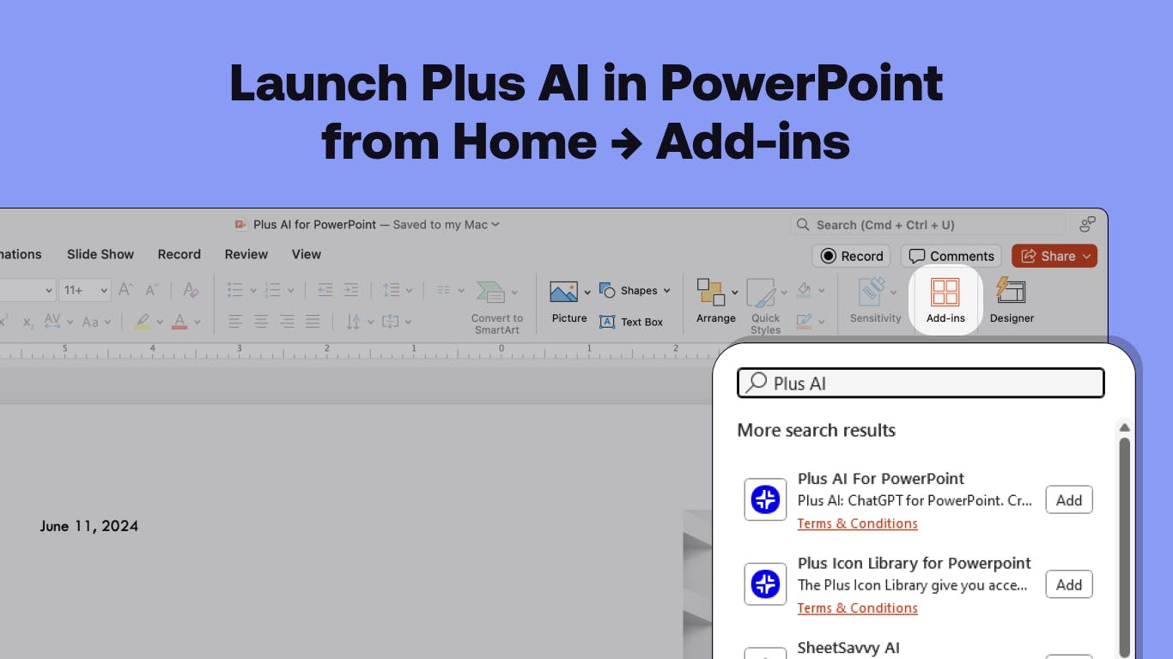The image size is (1173, 659).
Task: Justify the paragraph text
Action: (x=313, y=322)
